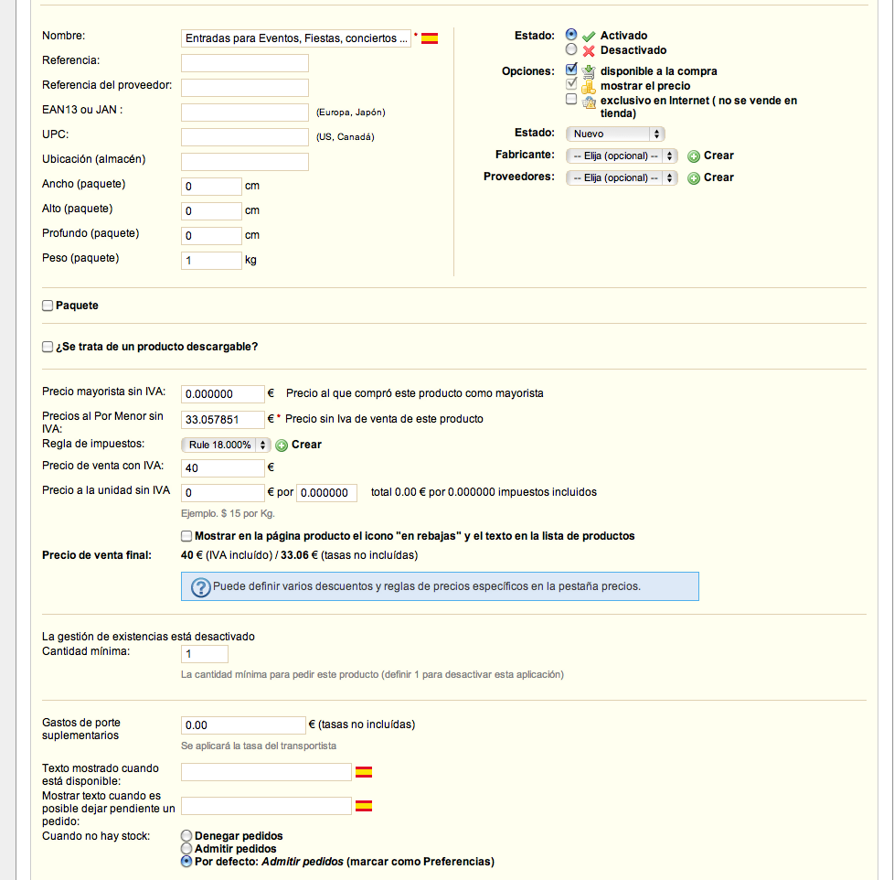The width and height of the screenshot is (894, 880).
Task: Click text 'La gestión de existencias está desactivado'
Action: click(x=148, y=637)
